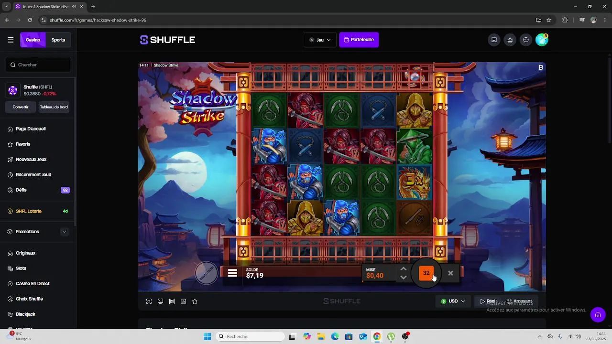Open the hamburger sidebar menu

(x=11, y=40)
